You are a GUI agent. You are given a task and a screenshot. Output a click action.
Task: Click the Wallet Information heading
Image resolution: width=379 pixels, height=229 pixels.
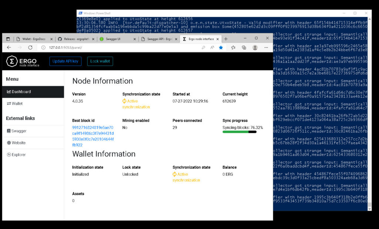coord(104,154)
